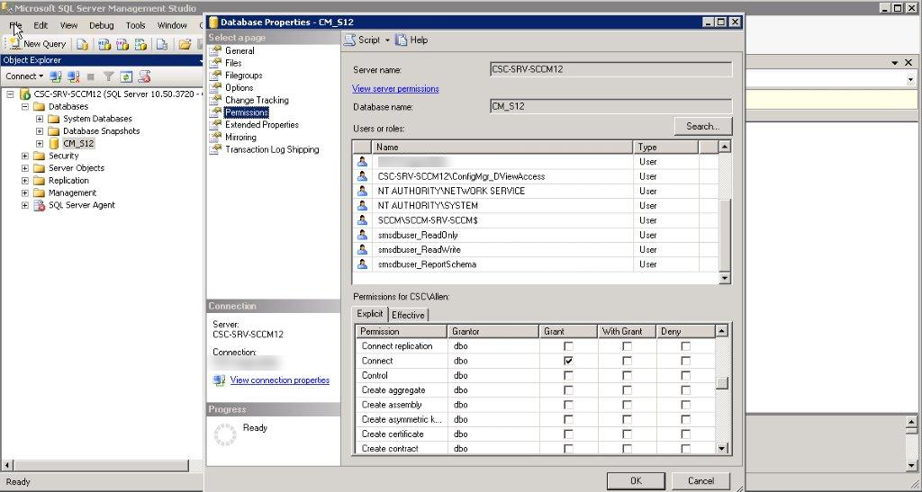
Task: Uncheck the Grant checkbox for Connect permission
Action: (x=568, y=361)
